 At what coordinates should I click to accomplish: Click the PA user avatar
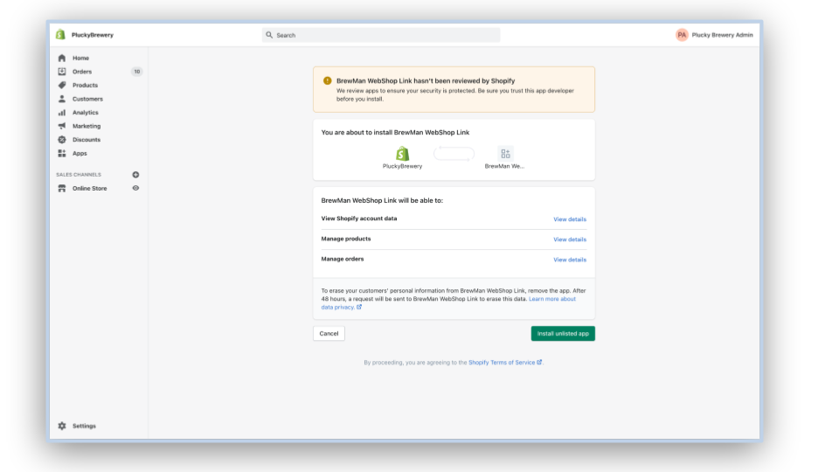[682, 35]
